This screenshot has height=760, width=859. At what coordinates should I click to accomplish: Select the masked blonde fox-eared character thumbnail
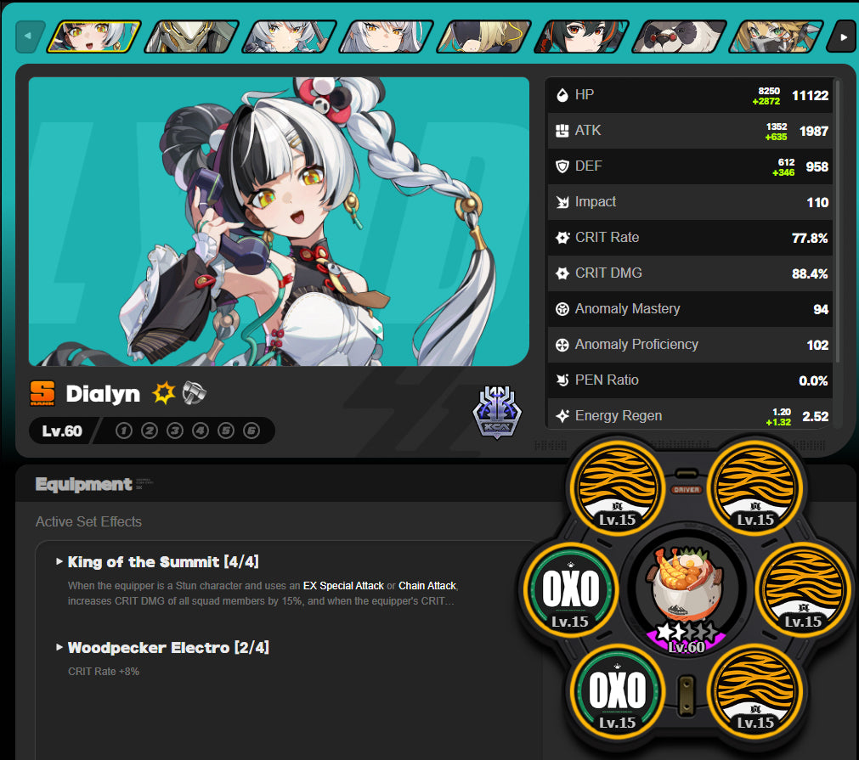777,37
